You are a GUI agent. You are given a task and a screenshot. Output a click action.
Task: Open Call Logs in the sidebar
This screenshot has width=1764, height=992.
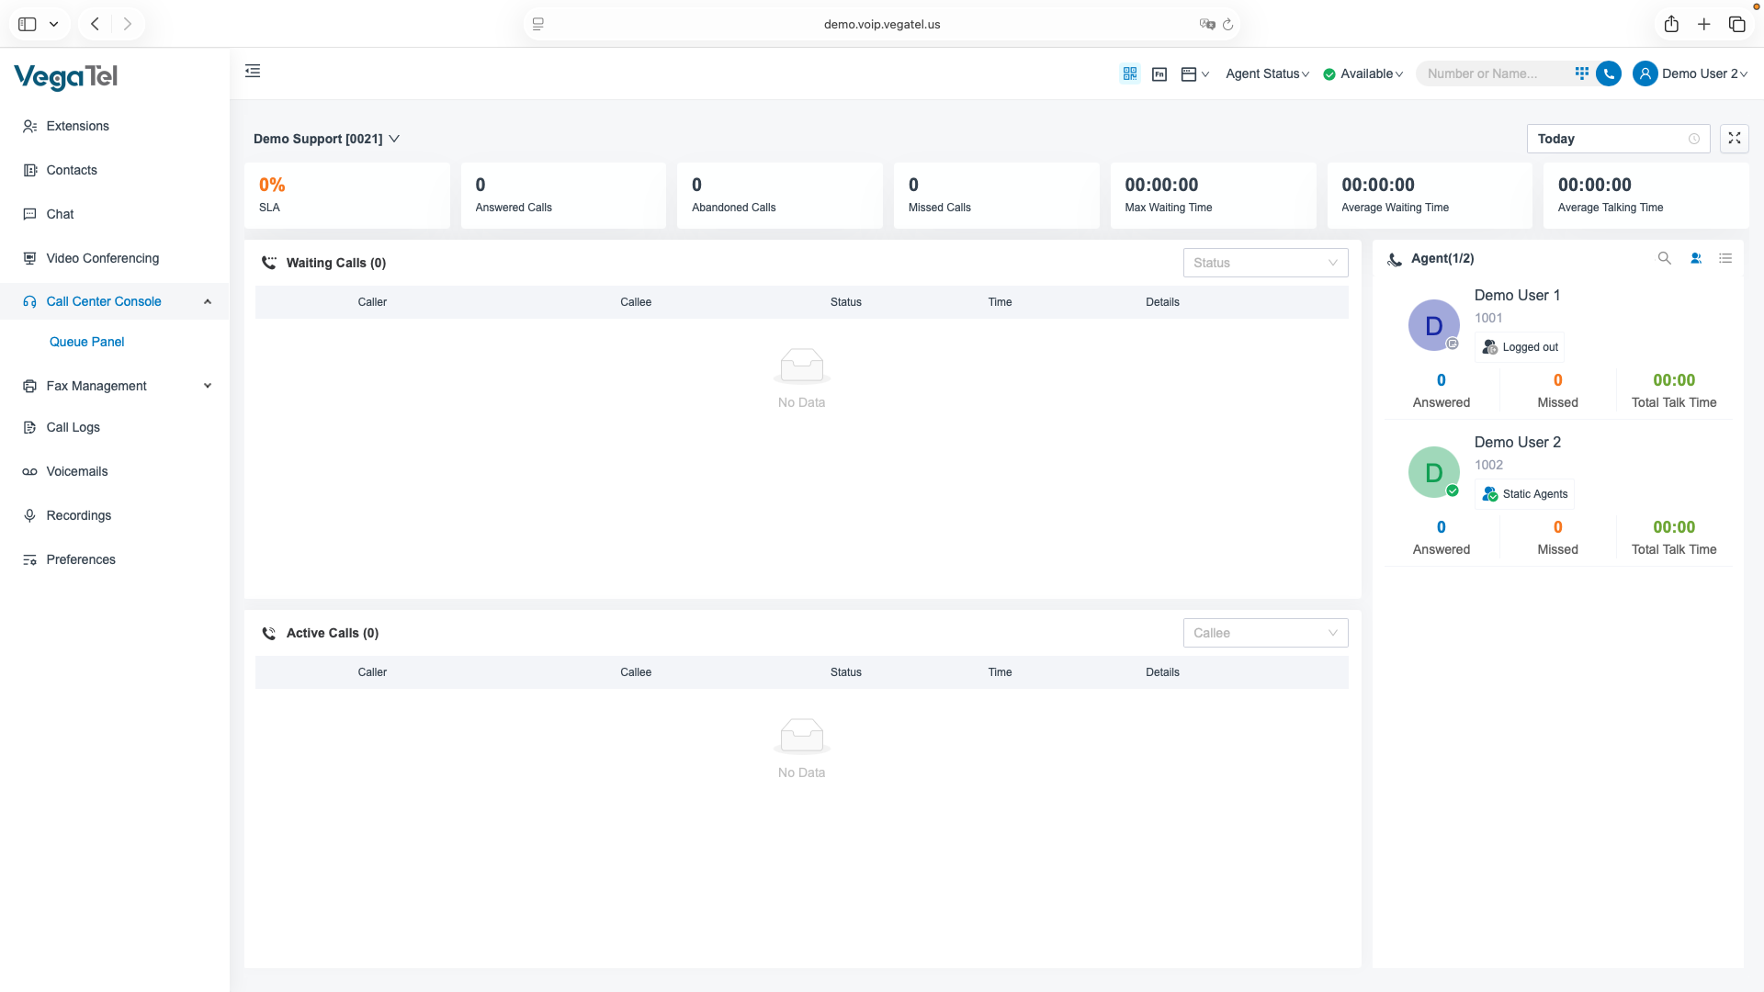(73, 427)
